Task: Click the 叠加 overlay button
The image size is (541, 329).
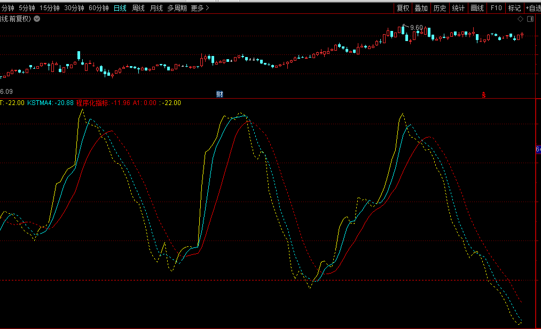Action: (x=421, y=8)
